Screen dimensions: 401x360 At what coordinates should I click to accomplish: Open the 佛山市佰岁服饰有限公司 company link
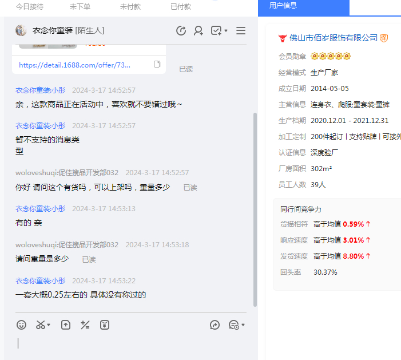[333, 38]
